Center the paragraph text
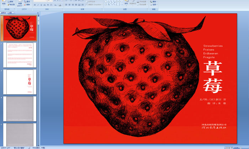 [x=69, y=5]
